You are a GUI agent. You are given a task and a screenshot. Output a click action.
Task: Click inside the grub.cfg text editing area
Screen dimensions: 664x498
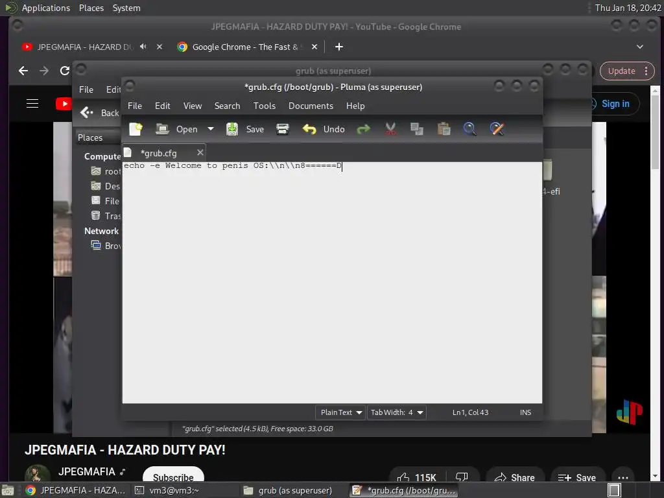[332, 283]
